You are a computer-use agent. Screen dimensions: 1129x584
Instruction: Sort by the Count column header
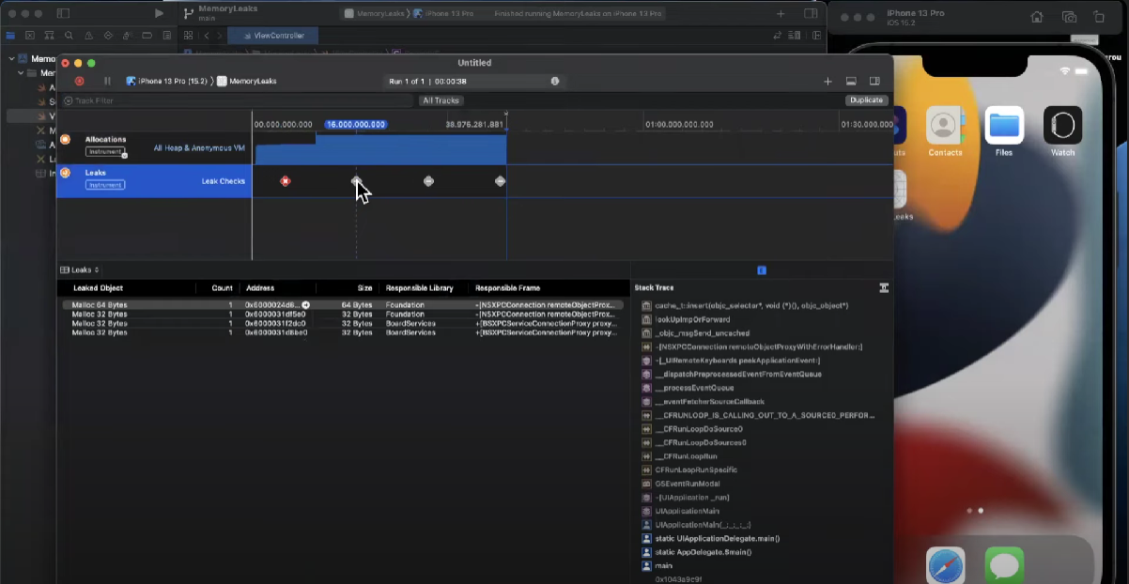[222, 288]
